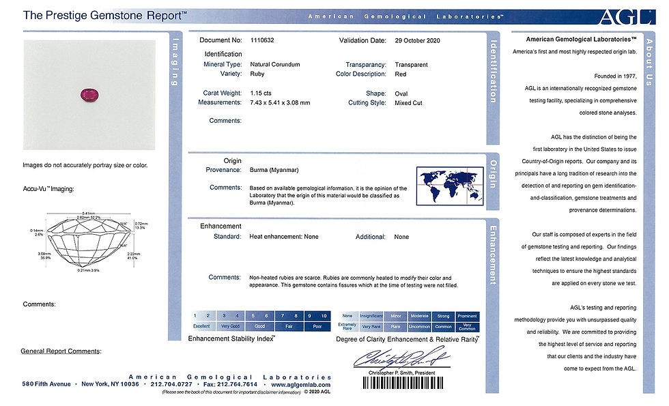Click the 580 Fifth Avenue address
This screenshot has height=406, width=669.
point(46,383)
